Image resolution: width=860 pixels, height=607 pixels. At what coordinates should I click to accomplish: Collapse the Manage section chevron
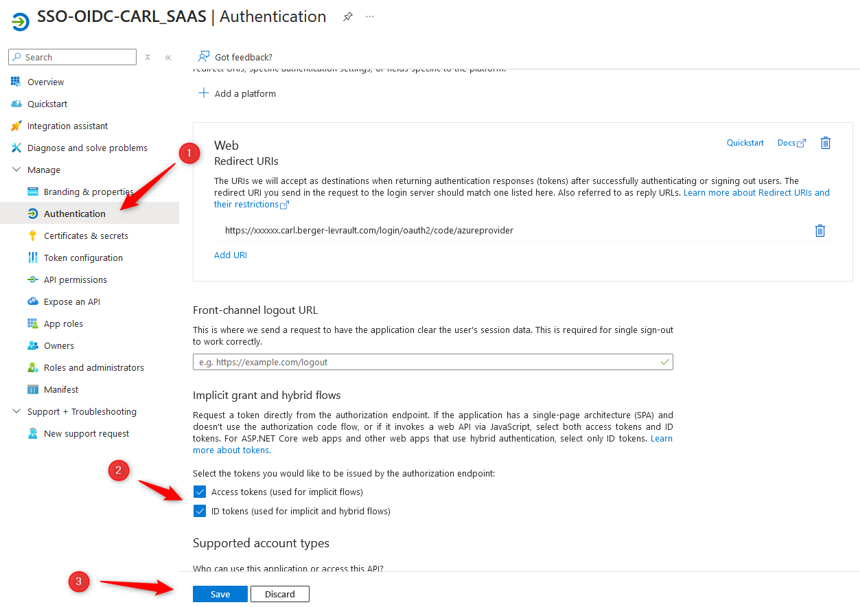16,170
